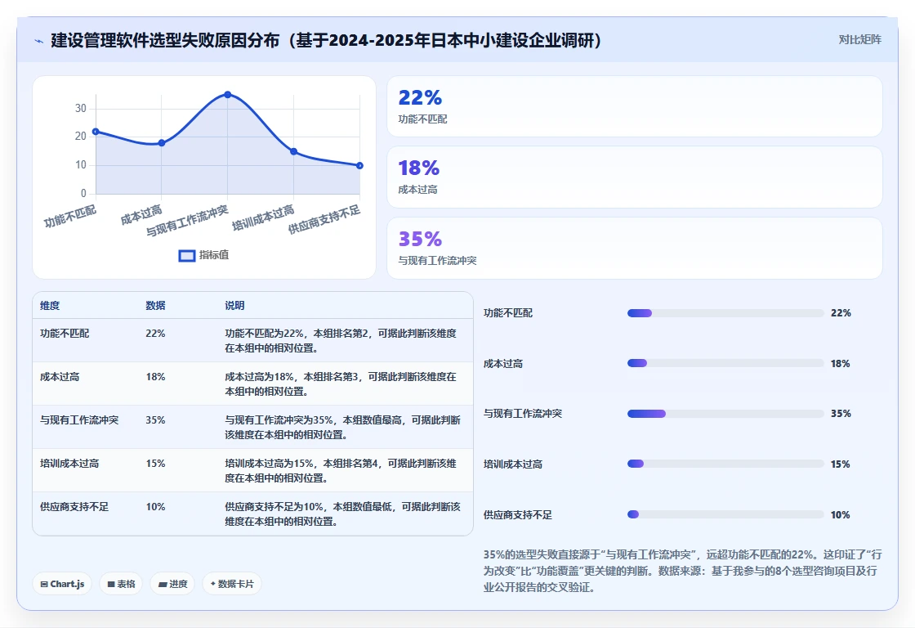Click the 对比矩阵 label
Image resolution: width=915 pixels, height=628 pixels.
[859, 40]
